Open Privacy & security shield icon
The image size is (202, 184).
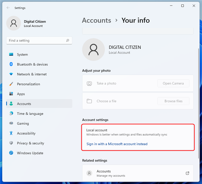click(x=11, y=143)
